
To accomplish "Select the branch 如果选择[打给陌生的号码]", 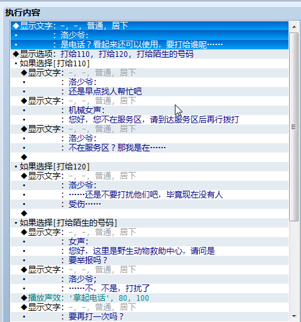I will pyautogui.click(x=149, y=223).
